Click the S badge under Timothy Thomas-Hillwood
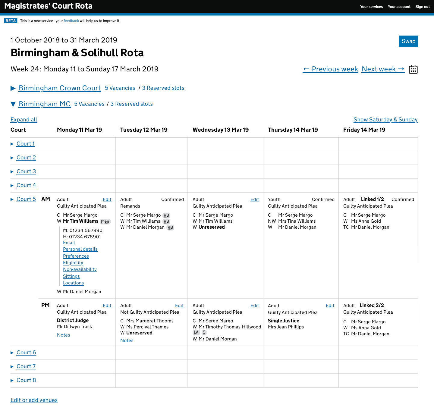This screenshot has height=414, width=434. [204, 332]
